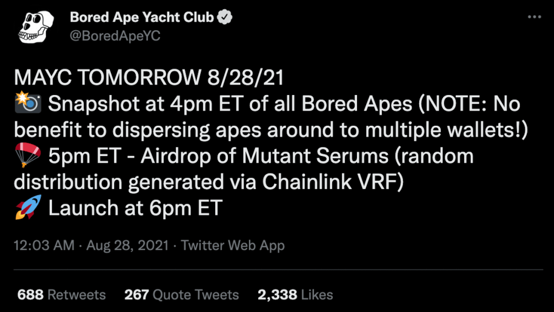Click the camera flash emoji
Viewport: 554px width, 312px height.
(28, 104)
